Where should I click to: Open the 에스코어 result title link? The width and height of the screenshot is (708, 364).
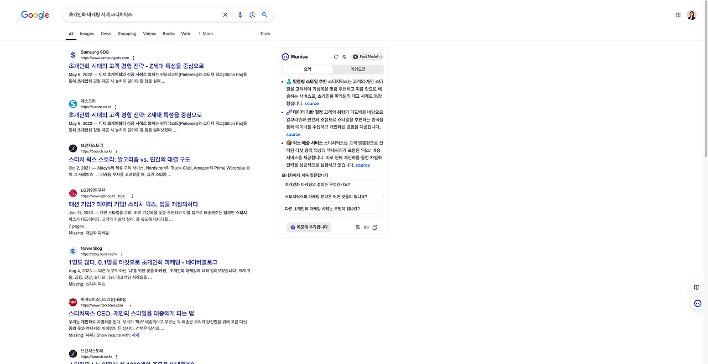coord(135,115)
